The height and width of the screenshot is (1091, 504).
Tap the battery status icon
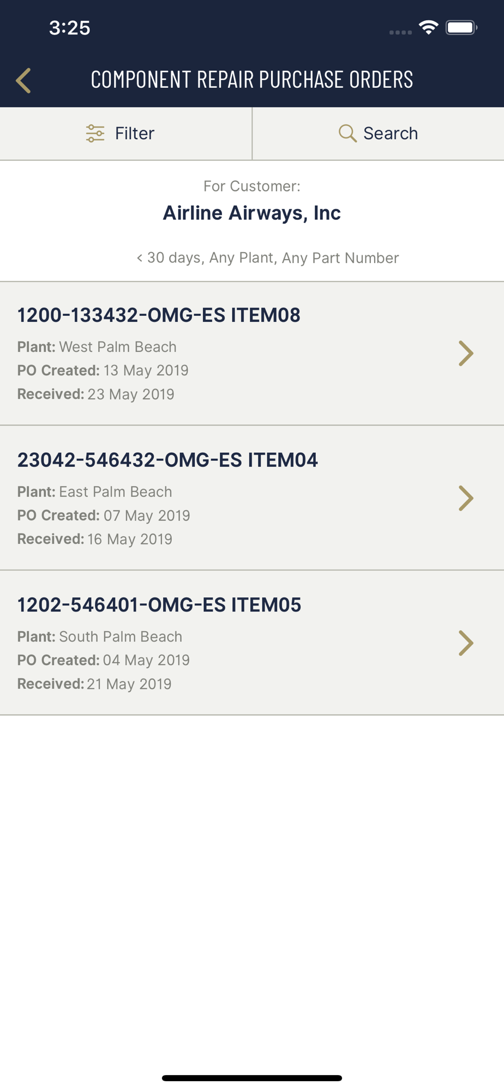(461, 27)
